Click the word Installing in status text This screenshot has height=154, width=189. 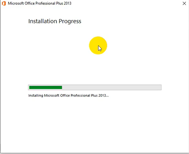(x=36, y=95)
